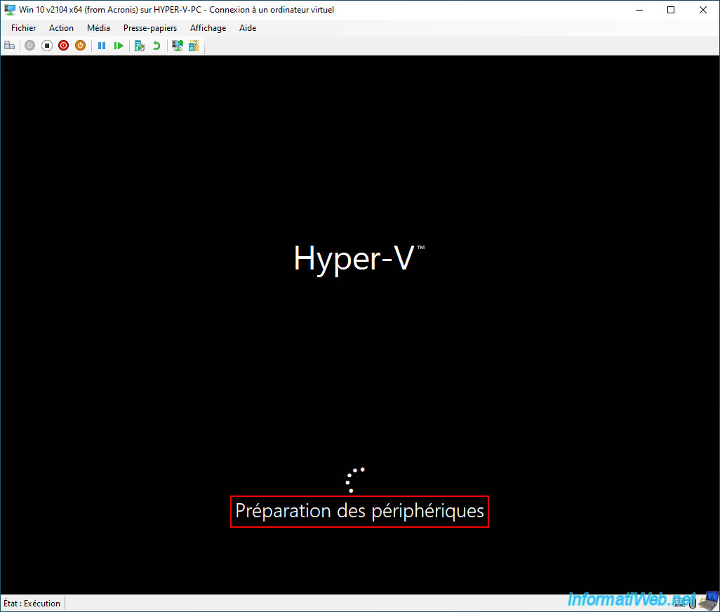Click the keyboard status bar icon

coord(679,602)
